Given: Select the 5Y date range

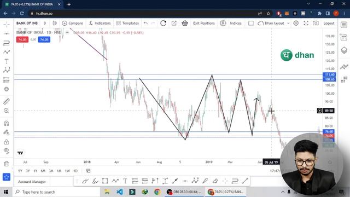Looking at the screenshot, I should tap(20, 171).
